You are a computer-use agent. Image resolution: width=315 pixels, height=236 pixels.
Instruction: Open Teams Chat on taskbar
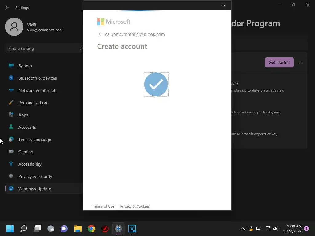click(x=64, y=229)
